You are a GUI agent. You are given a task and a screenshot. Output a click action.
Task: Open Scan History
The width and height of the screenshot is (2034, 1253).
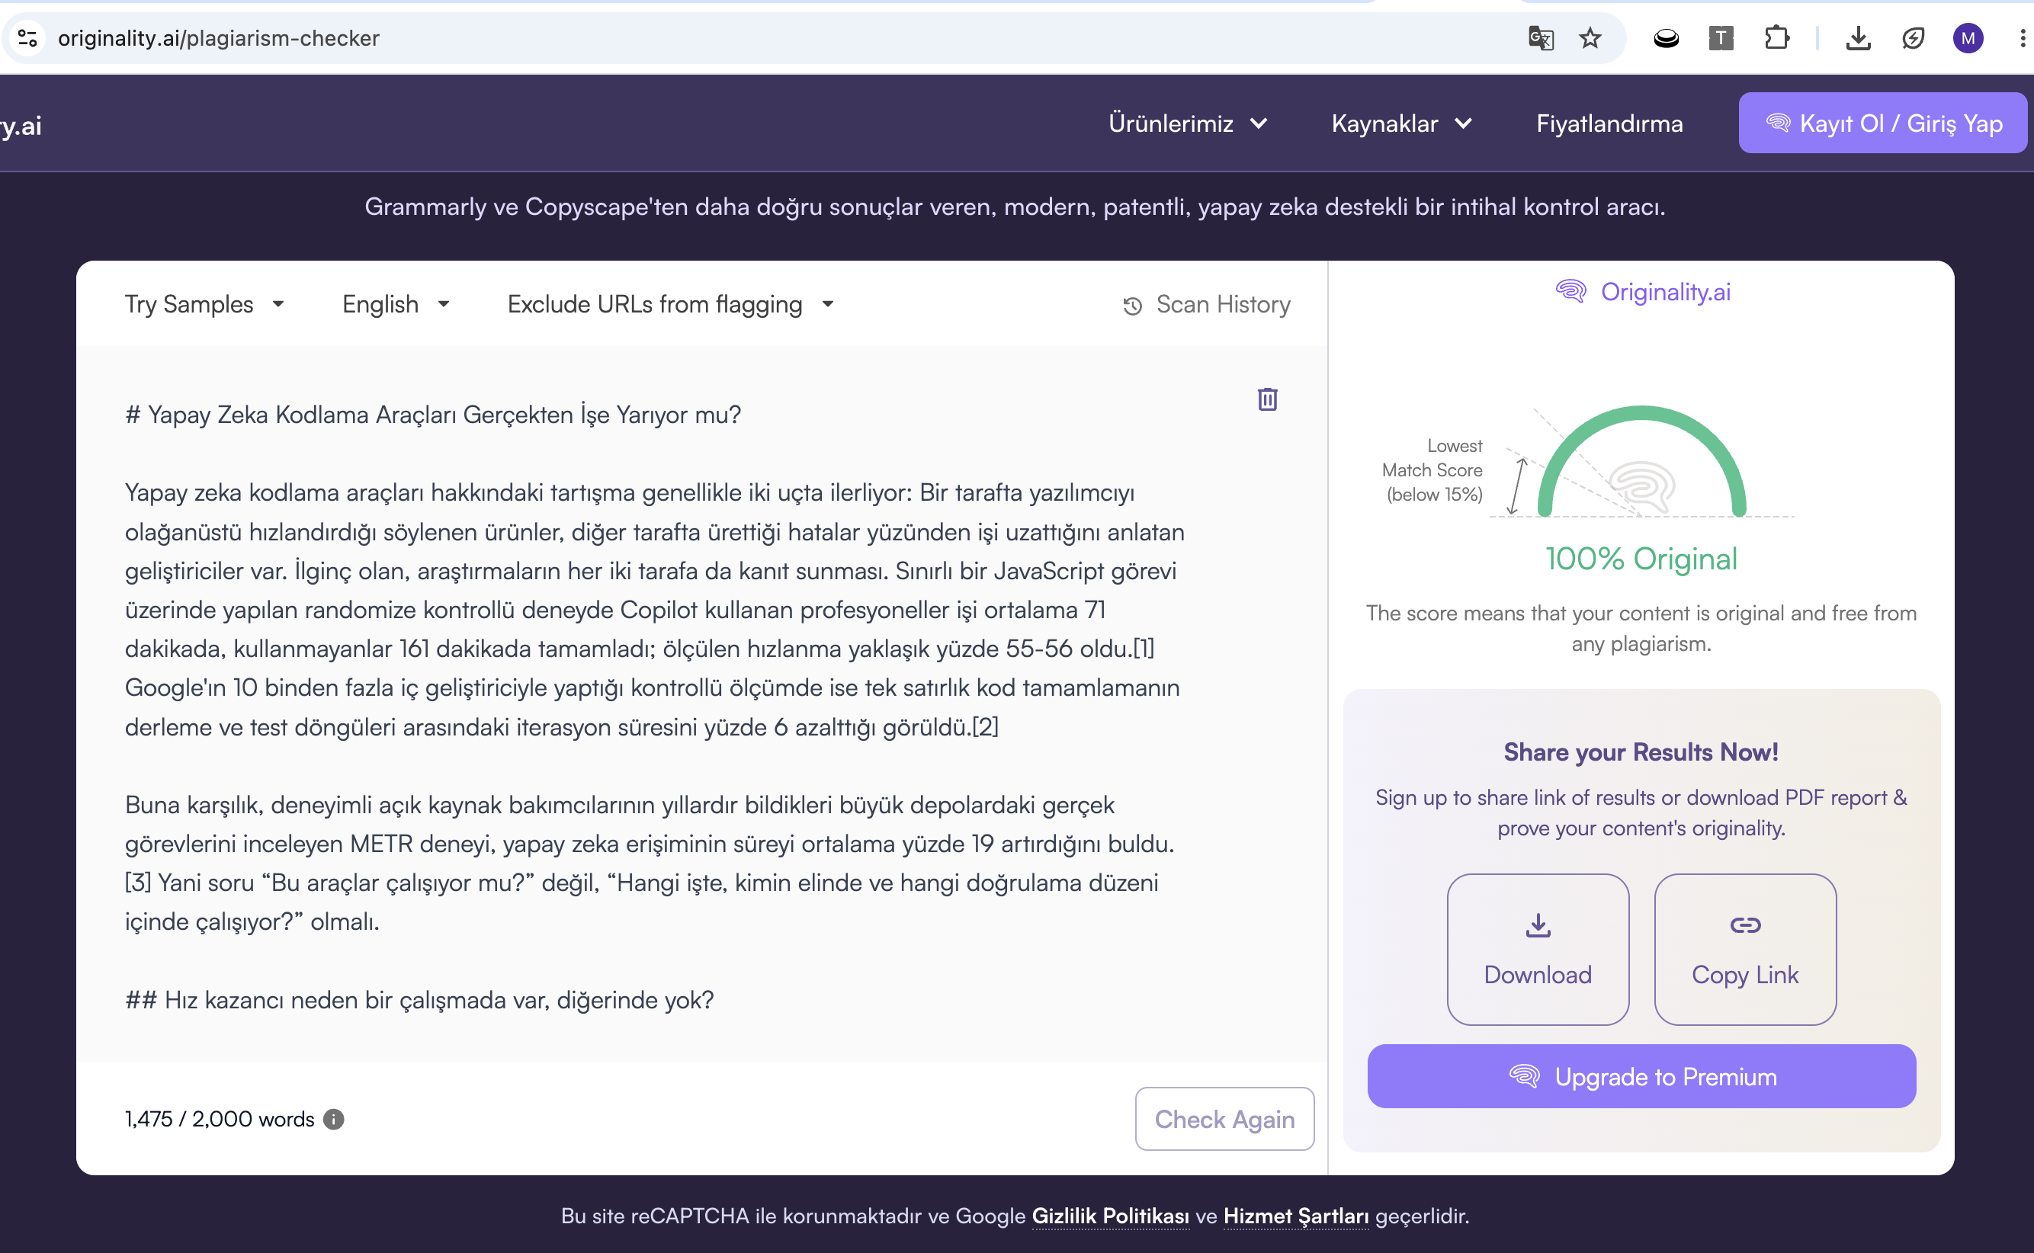pyautogui.click(x=1207, y=305)
